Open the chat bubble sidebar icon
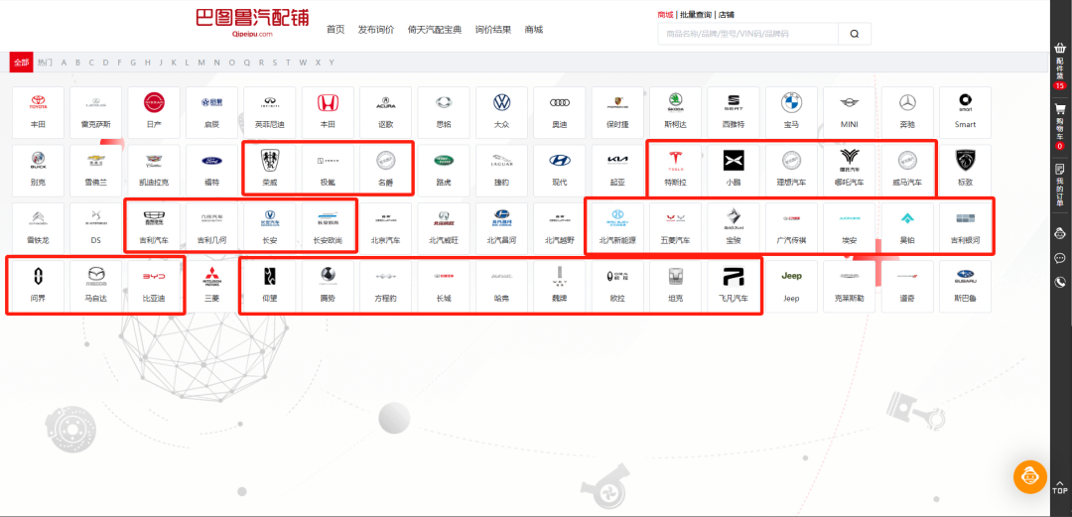Image resolution: width=1072 pixels, height=517 pixels. point(1060,258)
